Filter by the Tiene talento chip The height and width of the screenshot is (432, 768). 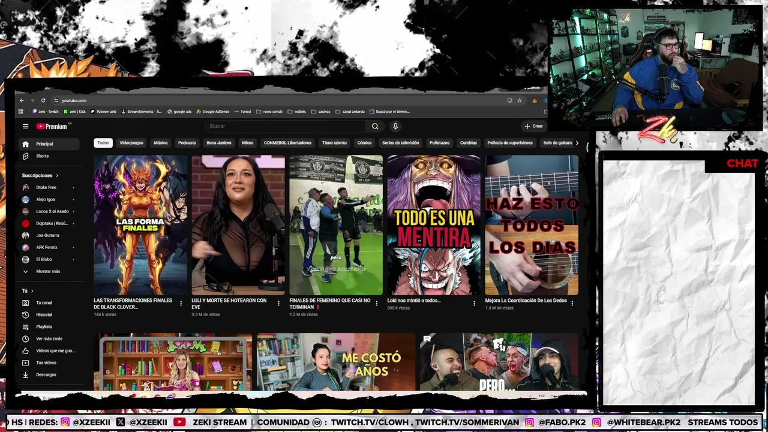pyautogui.click(x=334, y=143)
